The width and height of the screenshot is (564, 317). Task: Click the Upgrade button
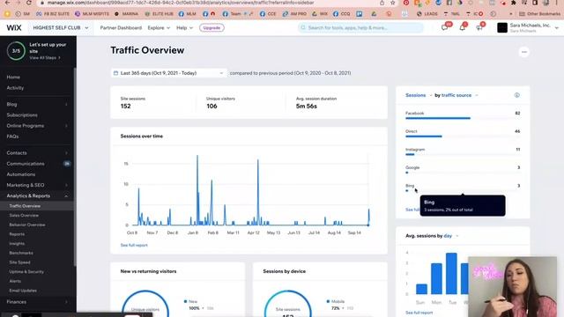tap(211, 27)
